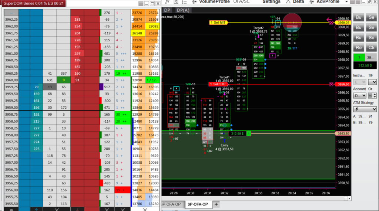Click the square icon left of SuperDOM minimize

click(x=141, y=3)
